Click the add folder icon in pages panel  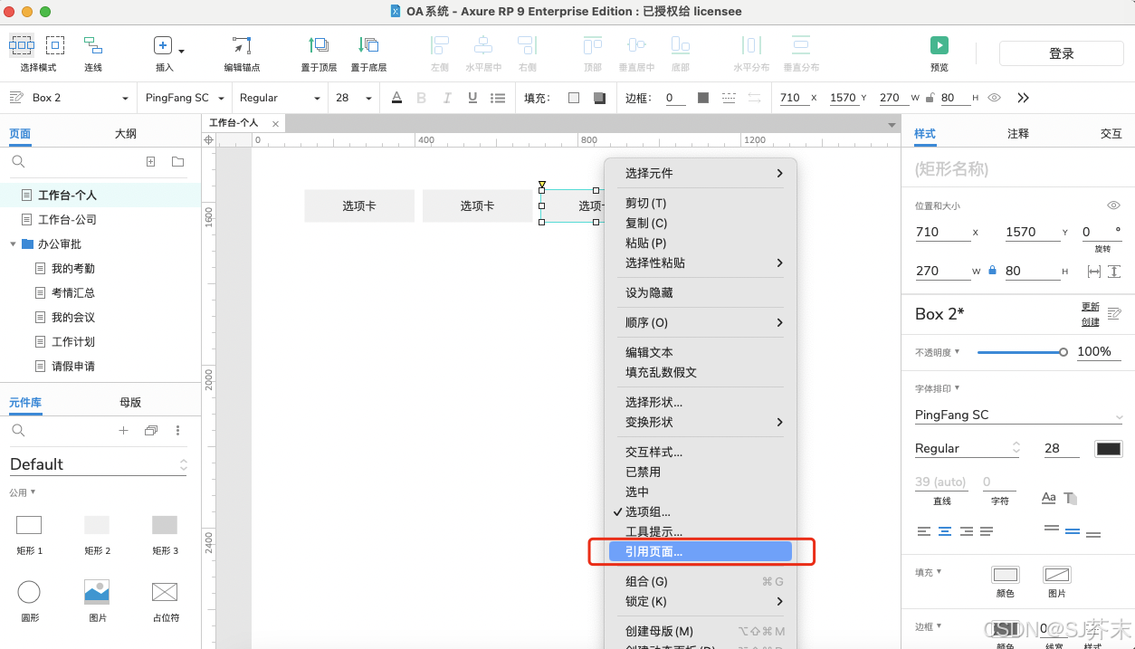(177, 161)
